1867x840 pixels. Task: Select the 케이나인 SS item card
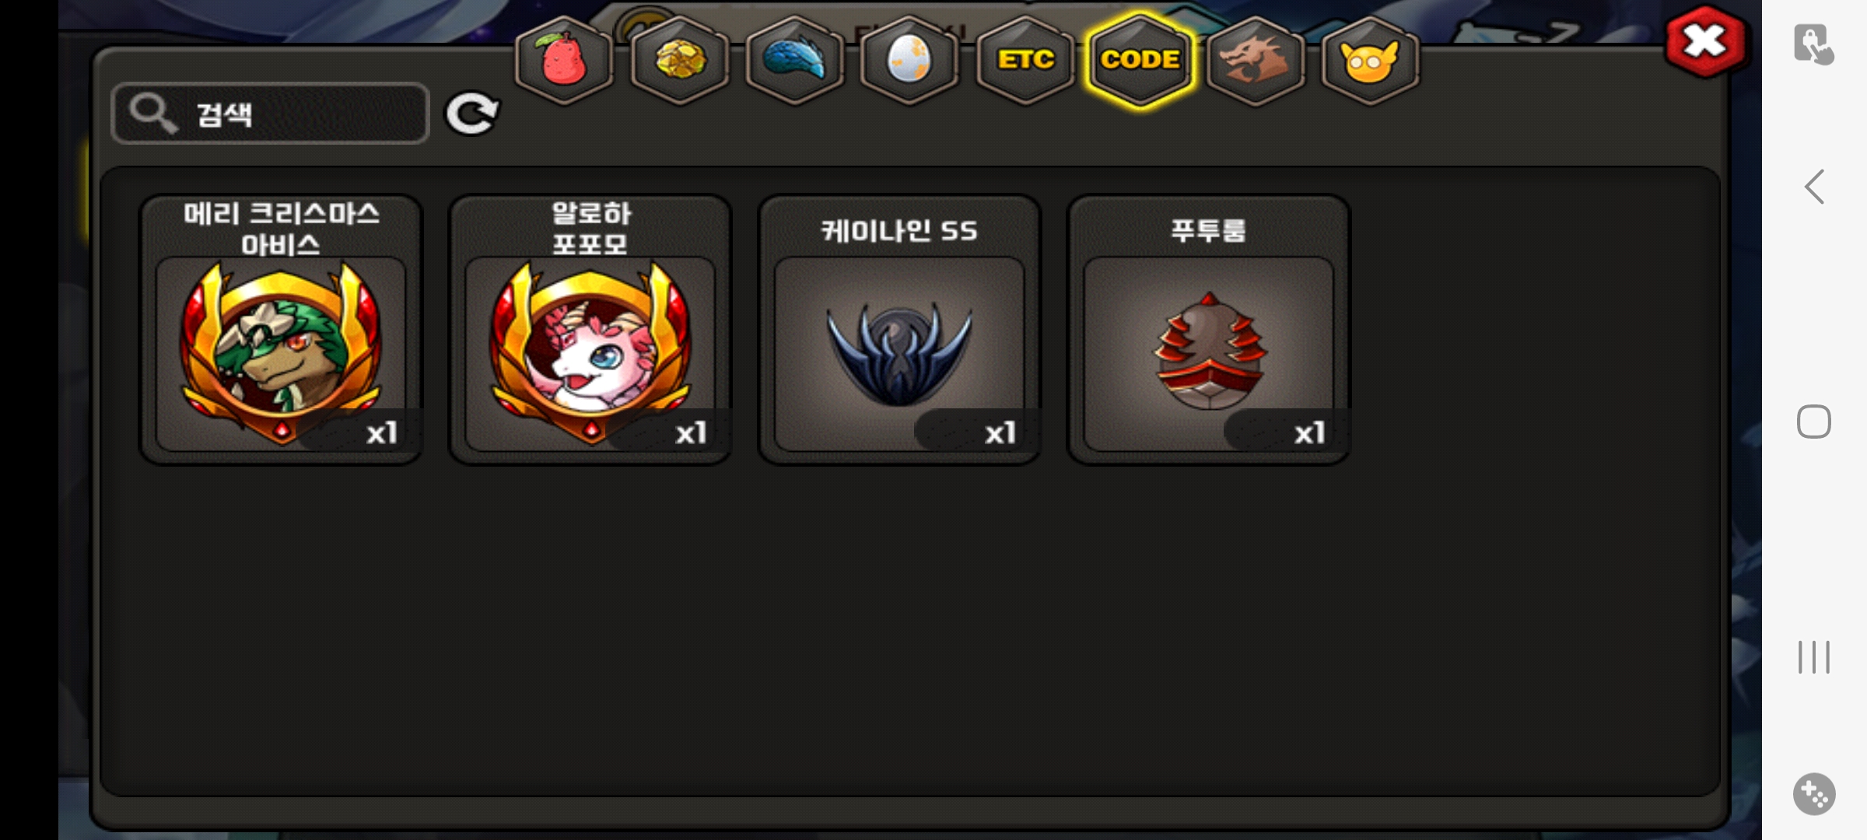pos(899,330)
